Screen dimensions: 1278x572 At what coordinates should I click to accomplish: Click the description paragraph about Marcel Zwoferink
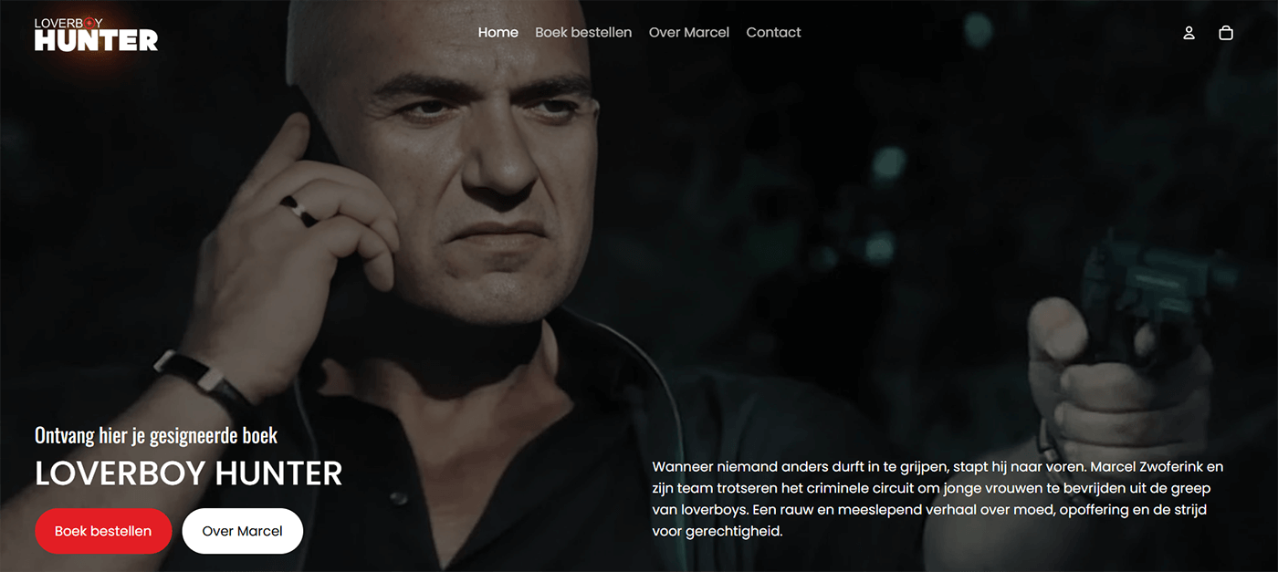(x=938, y=498)
